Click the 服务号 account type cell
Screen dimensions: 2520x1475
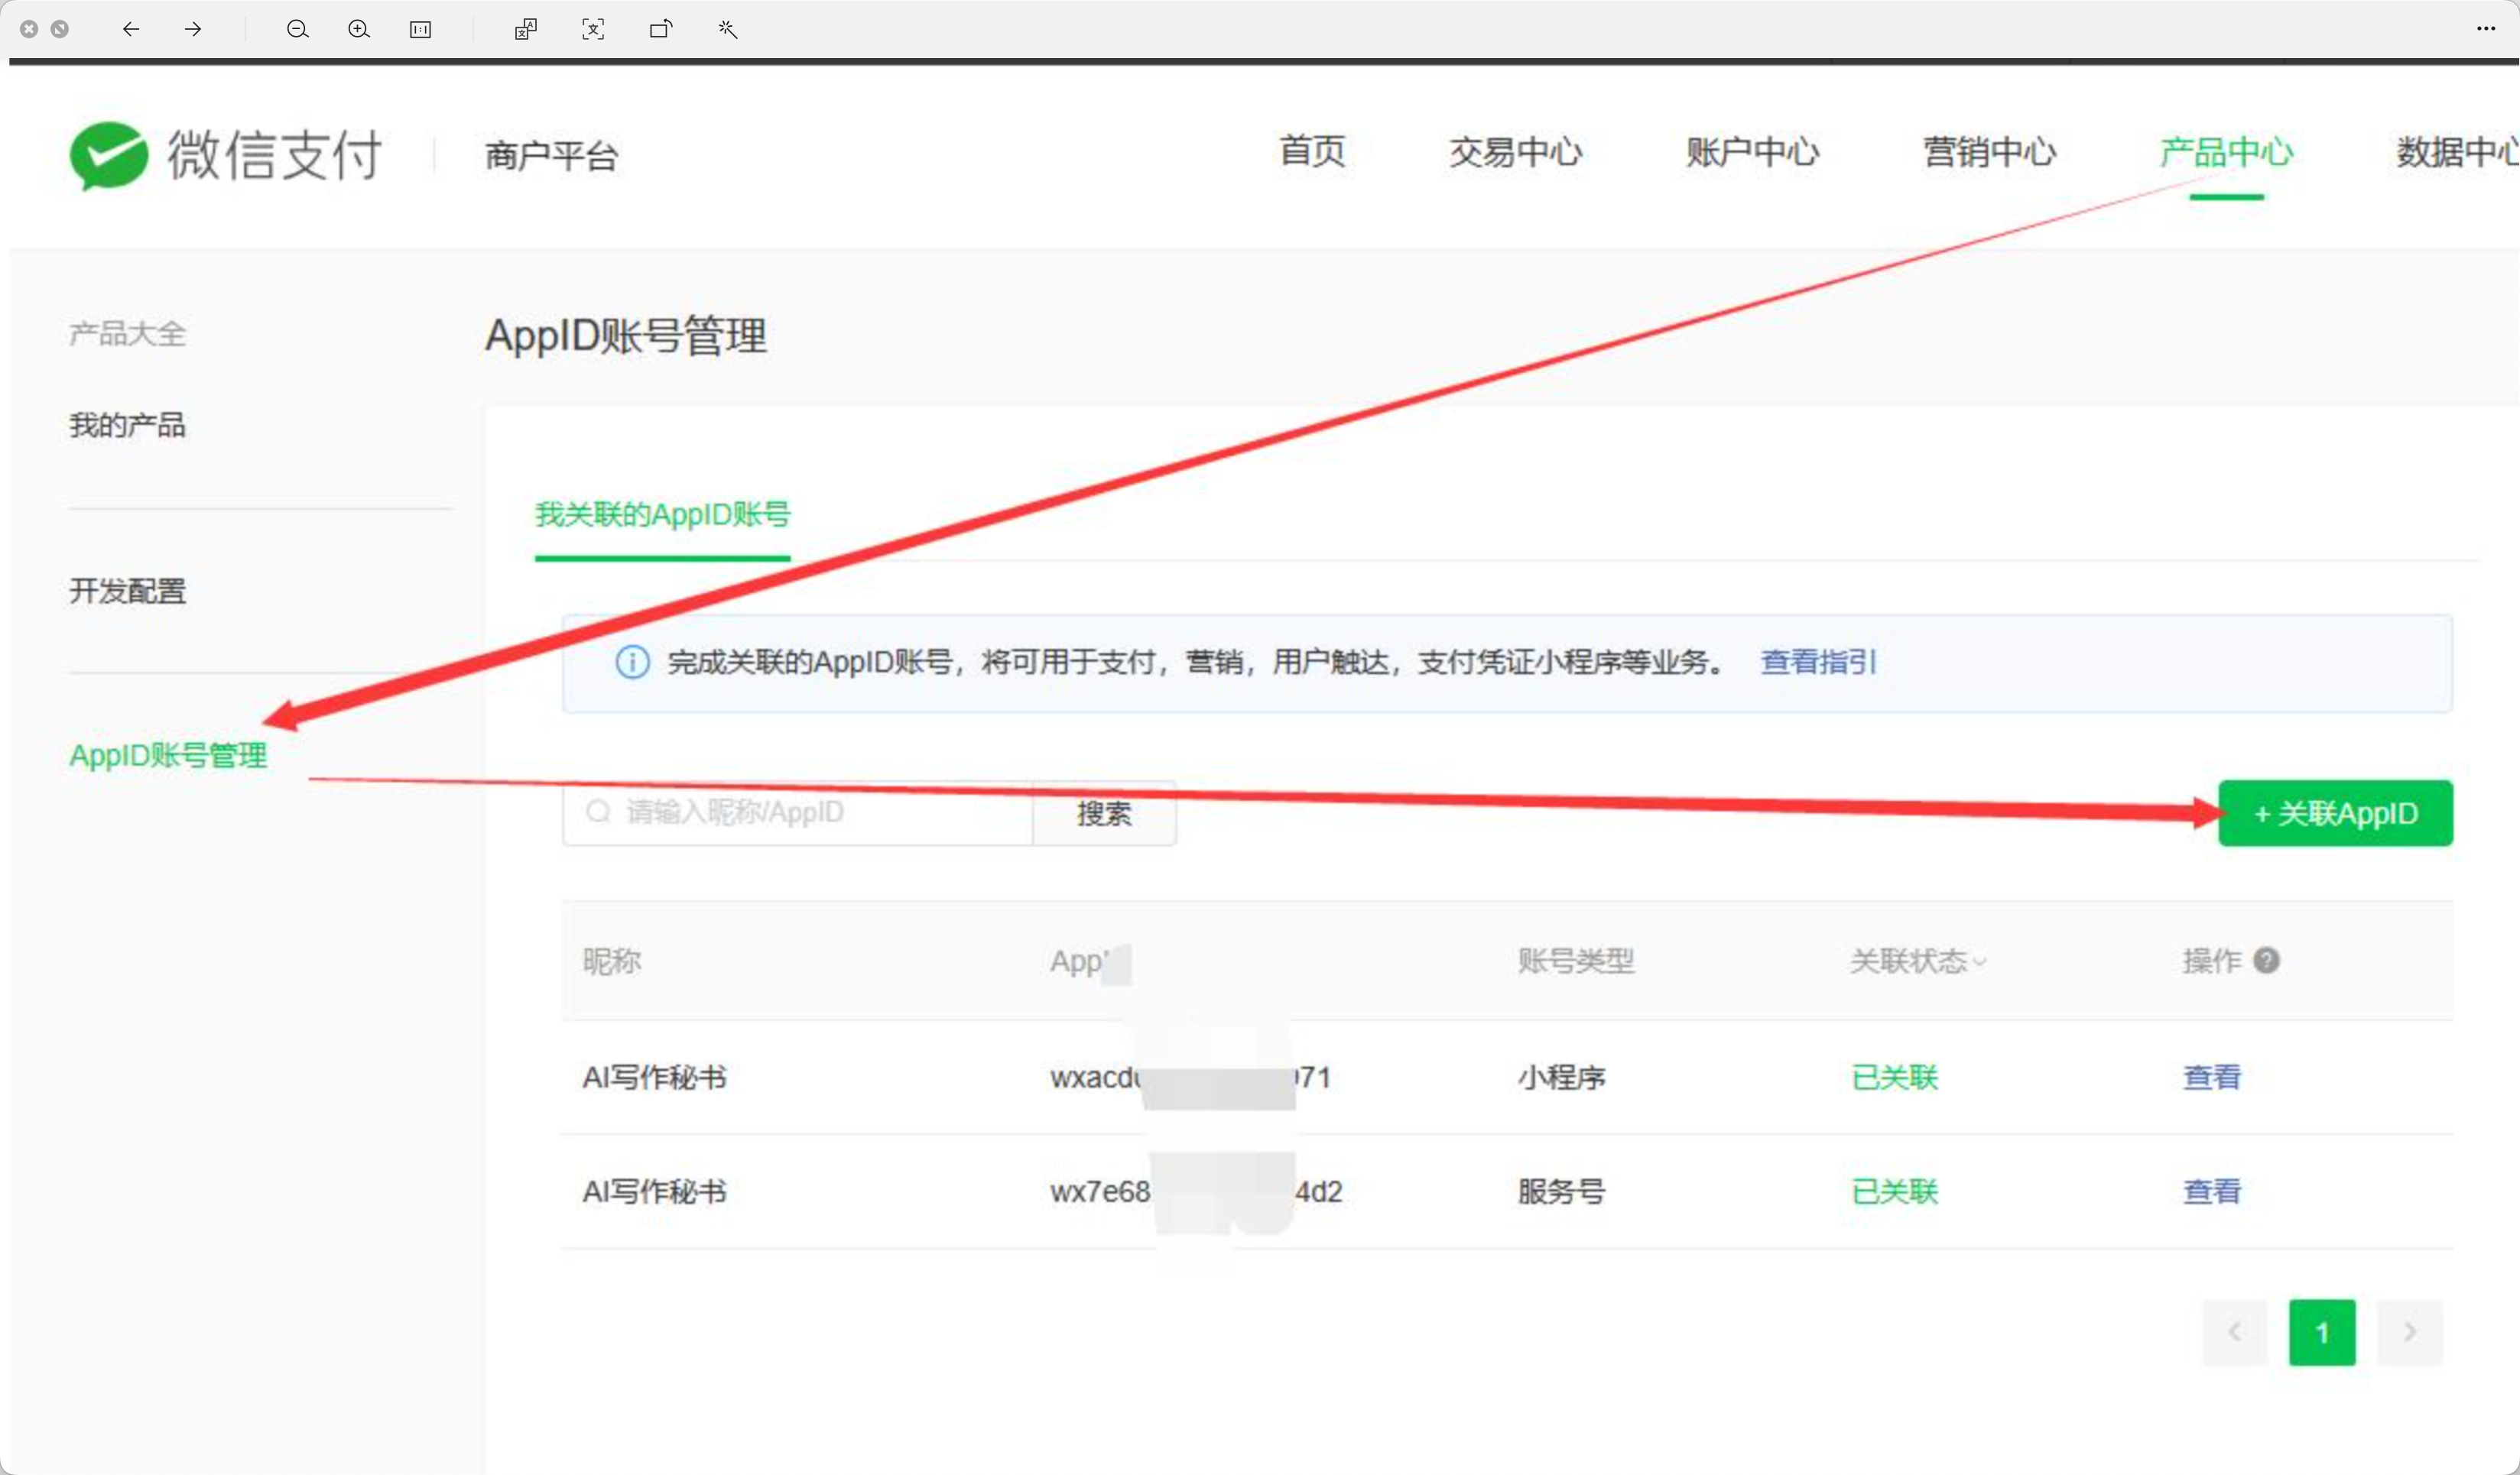pyautogui.click(x=1561, y=1191)
